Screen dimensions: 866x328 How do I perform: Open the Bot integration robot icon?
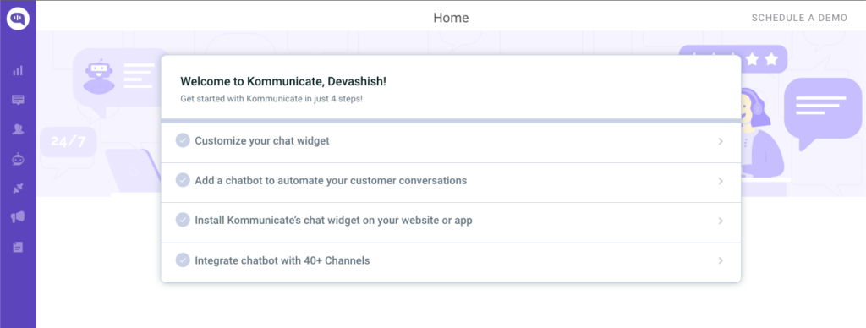click(x=18, y=159)
